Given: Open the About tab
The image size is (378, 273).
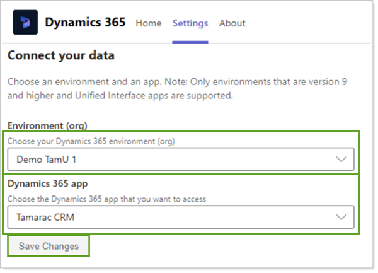Looking at the screenshot, I should [232, 23].
